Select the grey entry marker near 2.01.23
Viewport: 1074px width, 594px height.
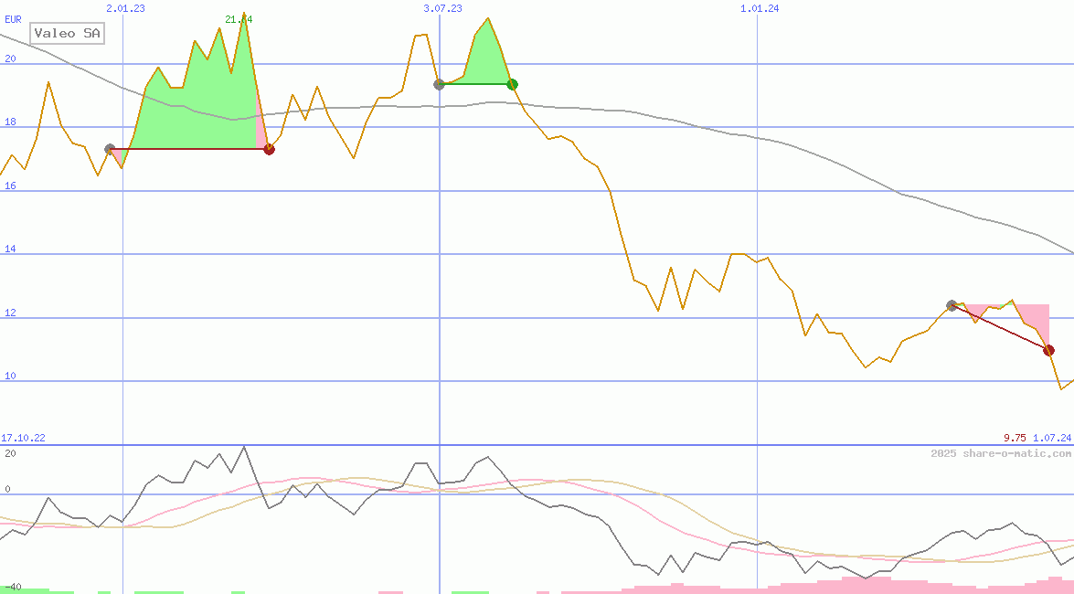tap(110, 149)
